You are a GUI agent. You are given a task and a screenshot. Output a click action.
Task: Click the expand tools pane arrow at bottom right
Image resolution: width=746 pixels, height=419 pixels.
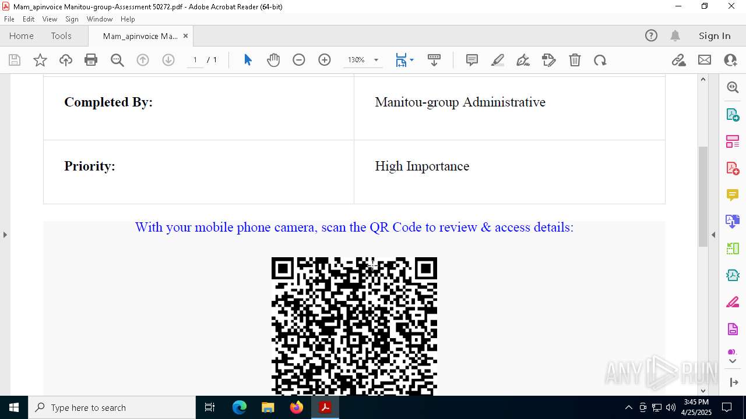733,382
